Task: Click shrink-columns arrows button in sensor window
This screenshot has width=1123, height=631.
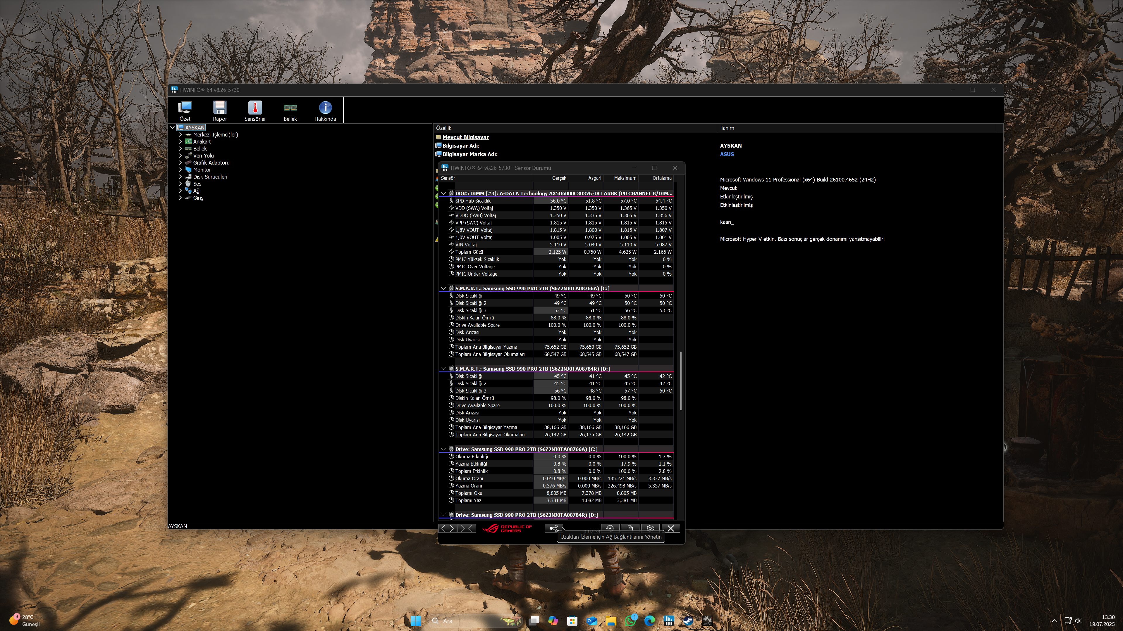Action: [467, 528]
